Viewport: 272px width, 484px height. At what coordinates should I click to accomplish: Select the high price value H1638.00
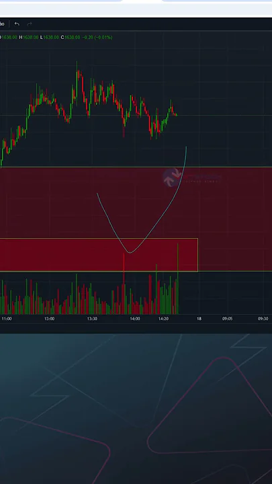29,38
